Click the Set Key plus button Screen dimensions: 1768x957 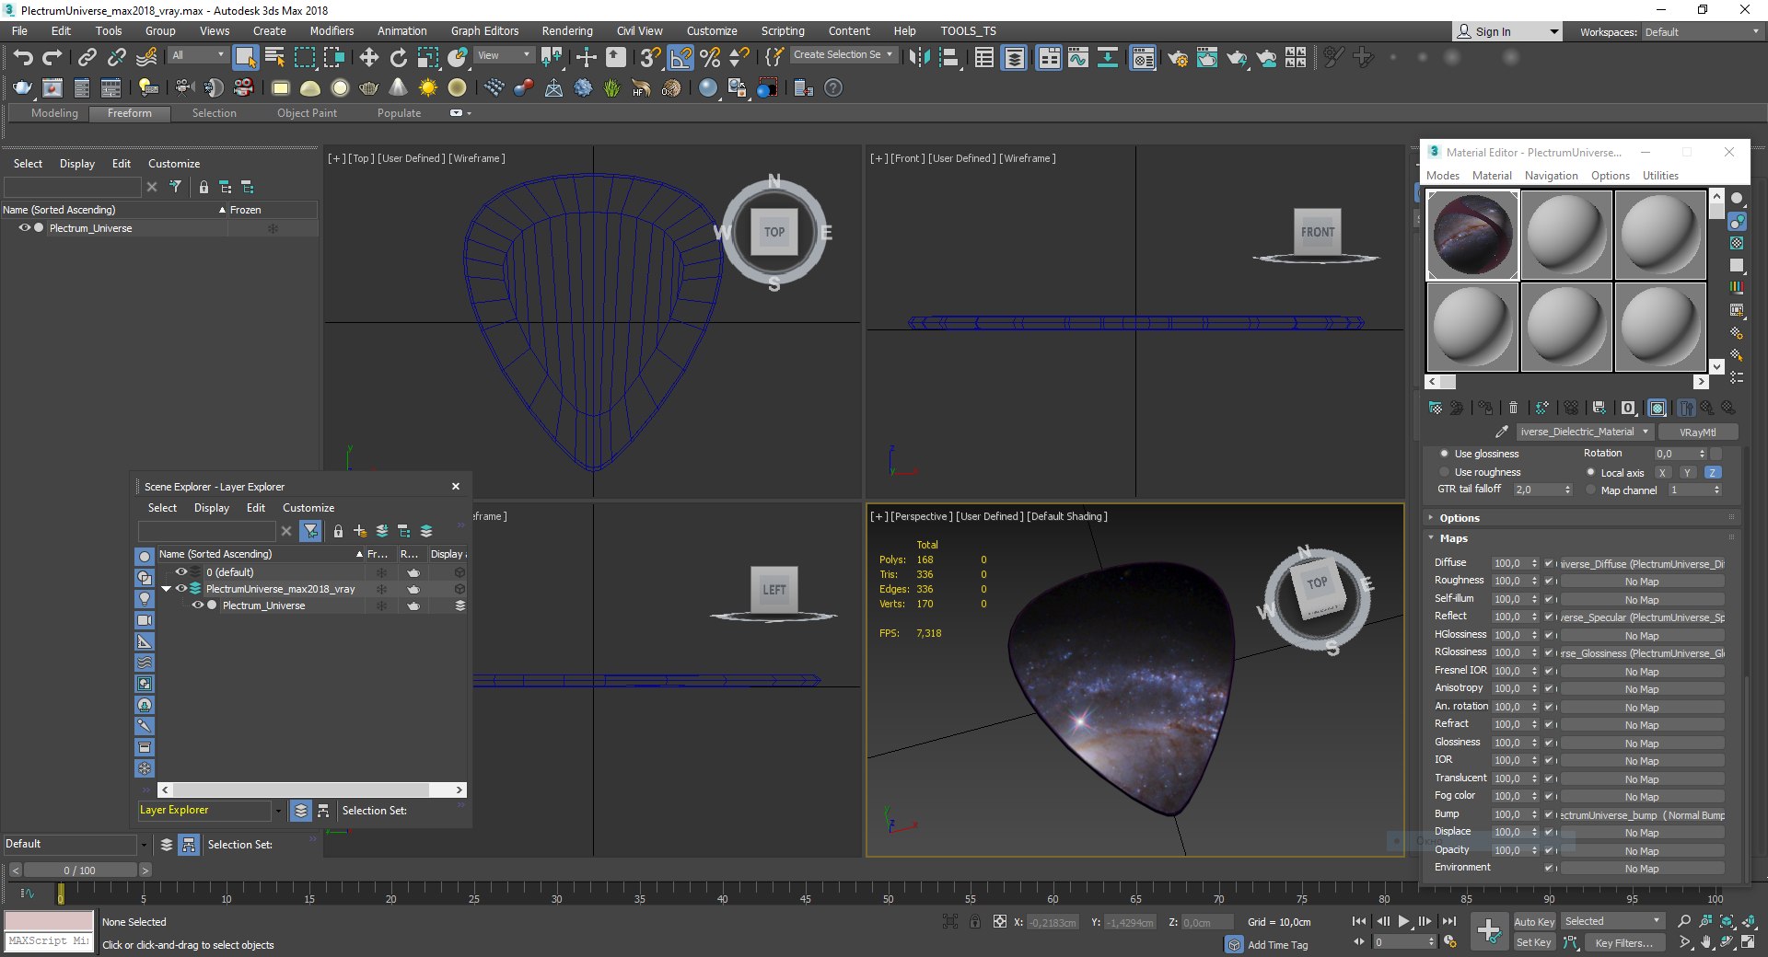[x=1488, y=931]
